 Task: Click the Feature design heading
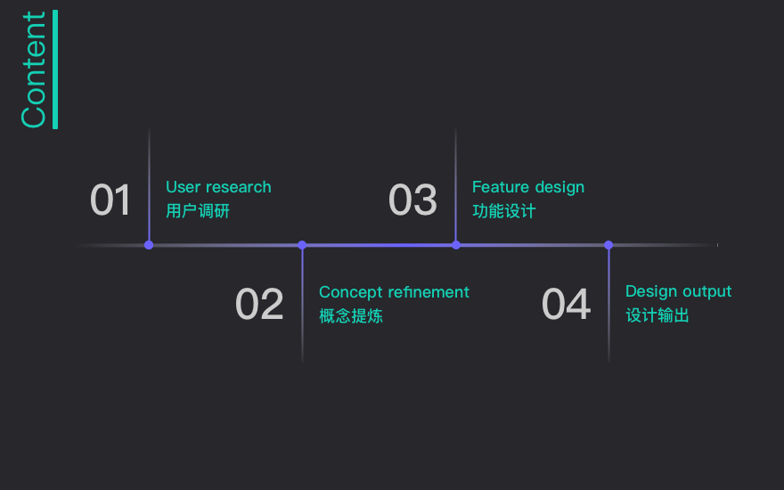click(x=528, y=187)
